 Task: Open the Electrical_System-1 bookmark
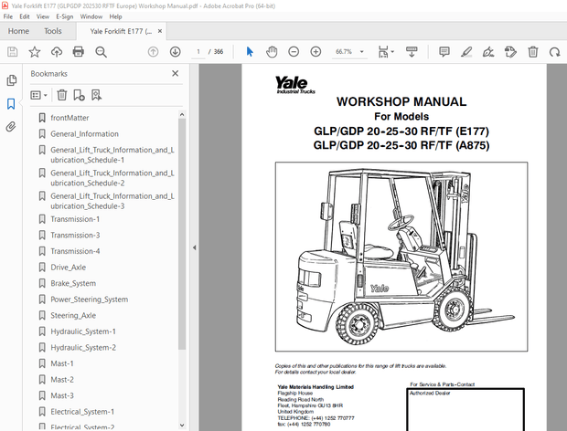pyautogui.click(x=82, y=412)
